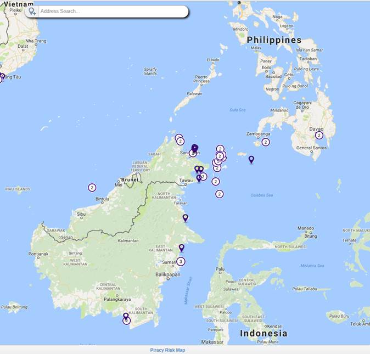Click the Celebes Sea label
Viewport: 370px width, 354px height.
pyautogui.click(x=261, y=195)
